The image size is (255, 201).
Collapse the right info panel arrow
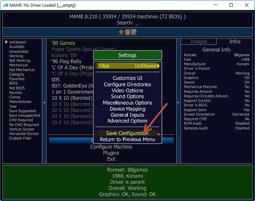click(178, 103)
